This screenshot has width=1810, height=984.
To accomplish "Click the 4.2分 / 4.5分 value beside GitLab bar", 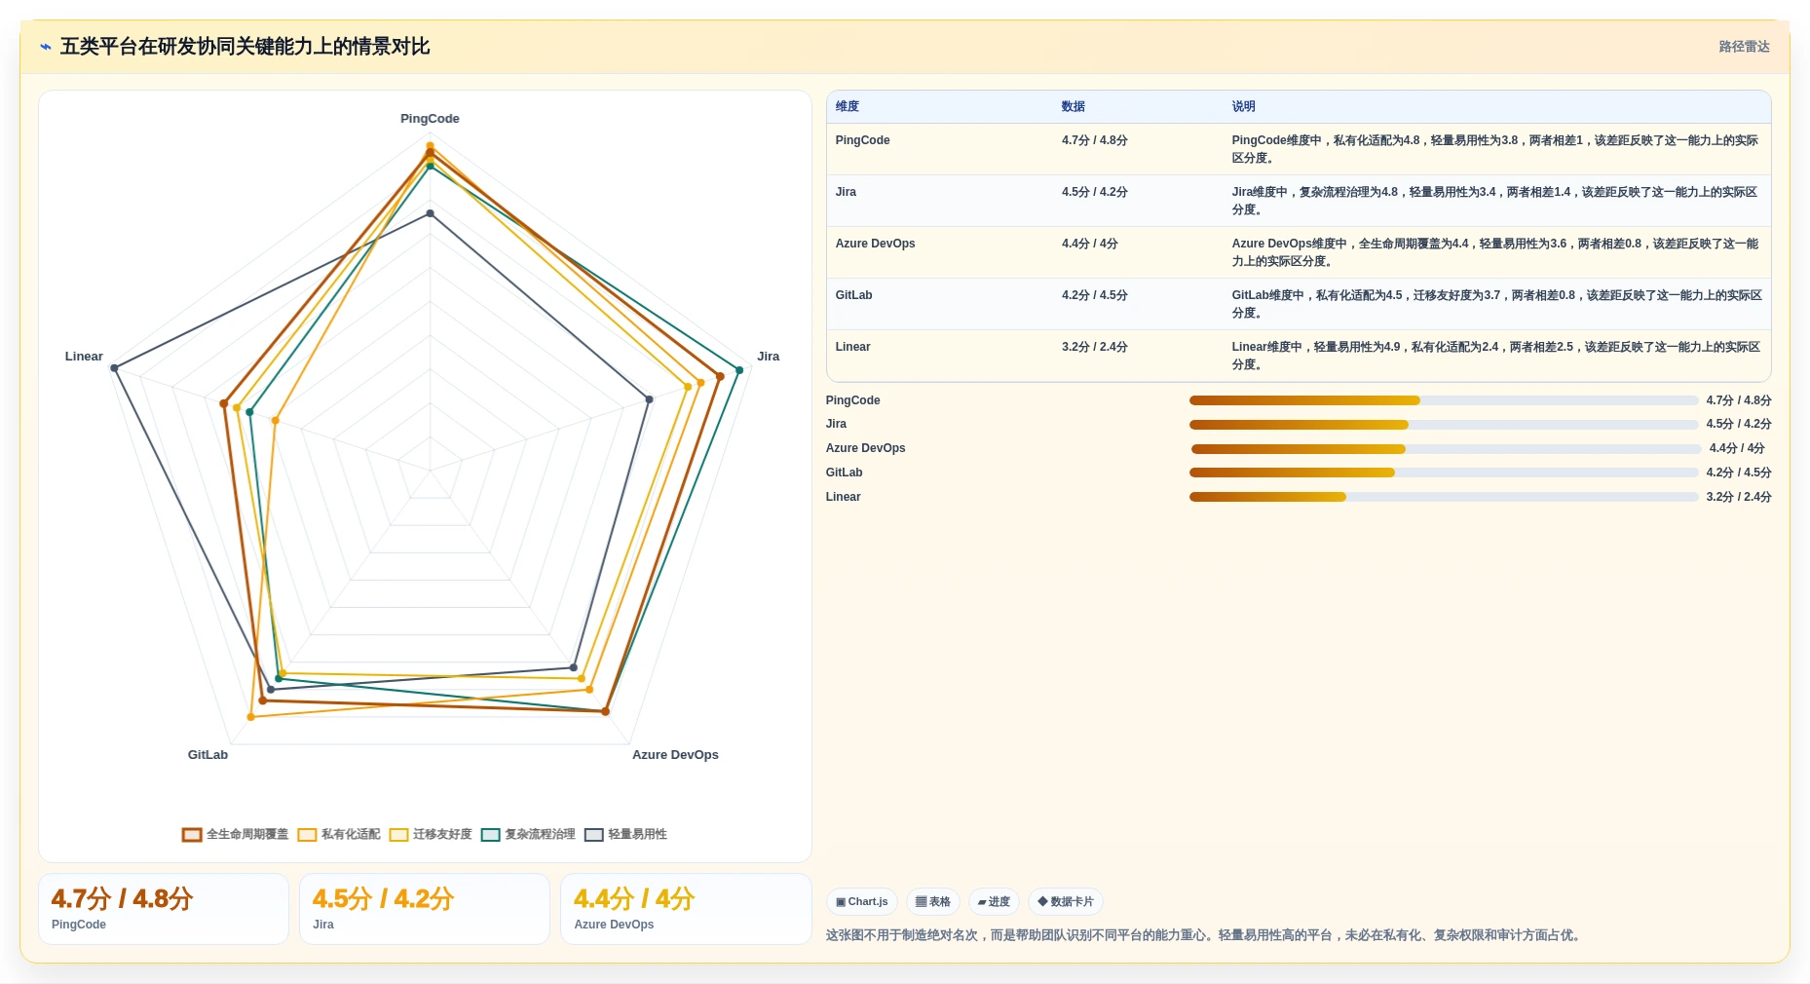I will (1739, 473).
